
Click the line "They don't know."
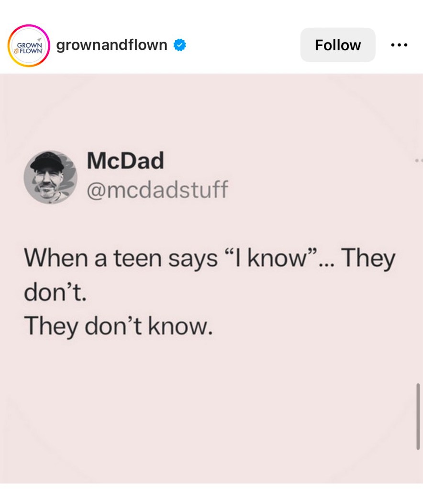tap(119, 326)
